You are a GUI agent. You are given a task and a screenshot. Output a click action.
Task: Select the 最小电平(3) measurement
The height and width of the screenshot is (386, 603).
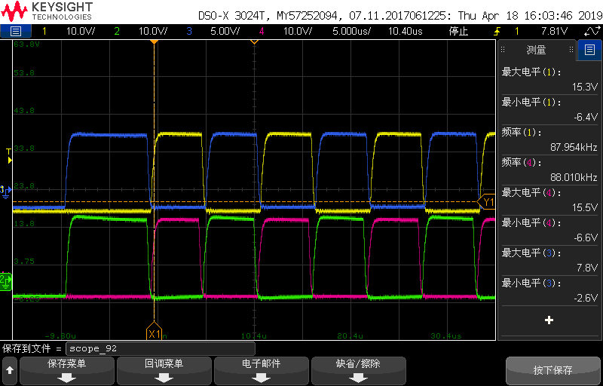click(550, 291)
